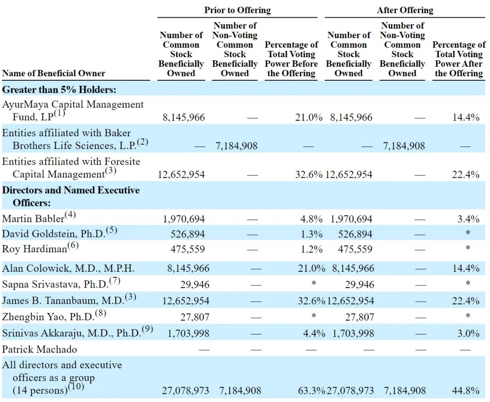Click 'Percentage of Total Voting Power After the Offering' header
The height and width of the screenshot is (402, 490).
[459, 59]
